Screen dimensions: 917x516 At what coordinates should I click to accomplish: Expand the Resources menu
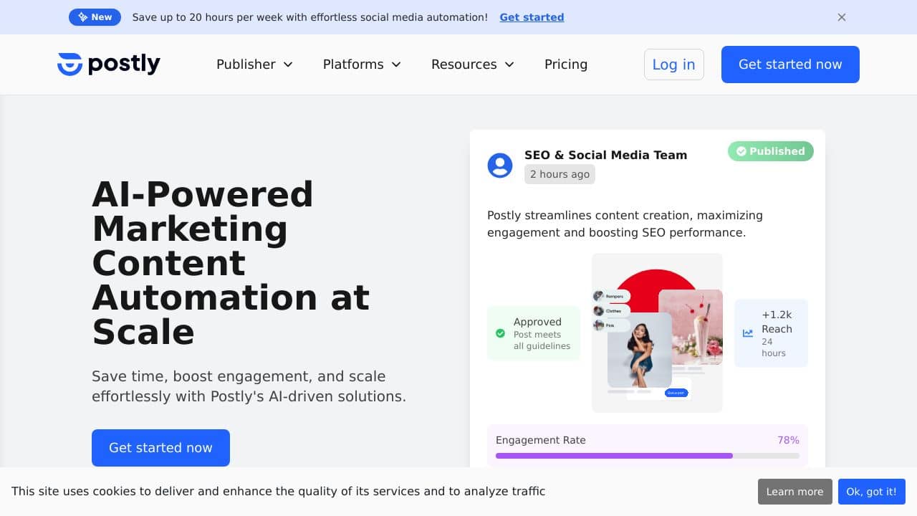(x=473, y=64)
